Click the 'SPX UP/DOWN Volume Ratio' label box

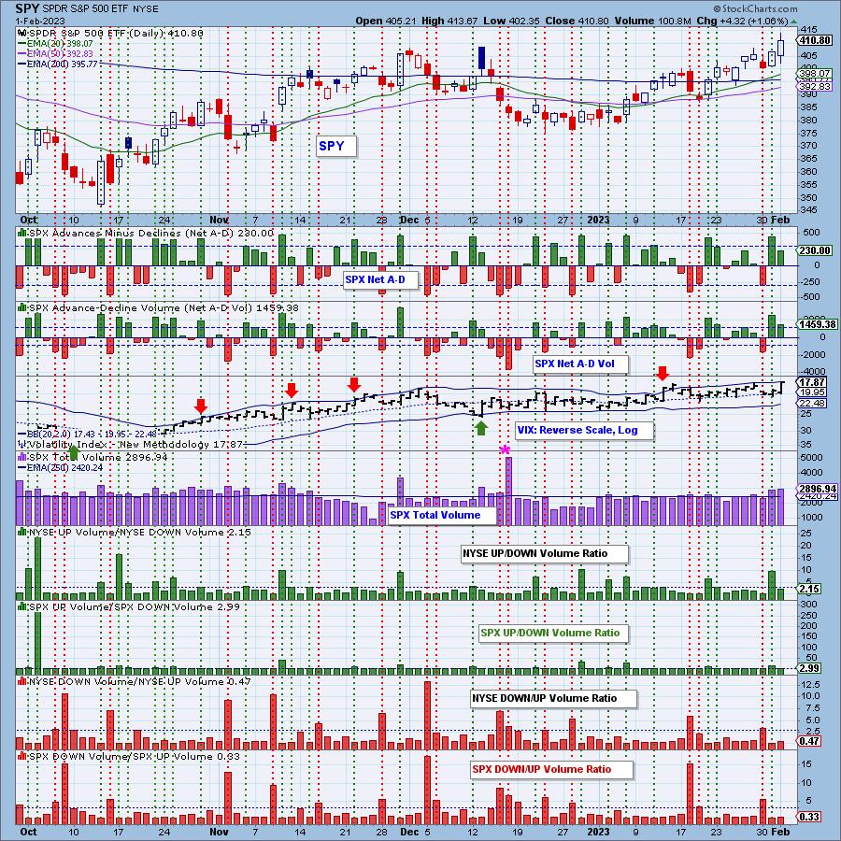tap(553, 633)
